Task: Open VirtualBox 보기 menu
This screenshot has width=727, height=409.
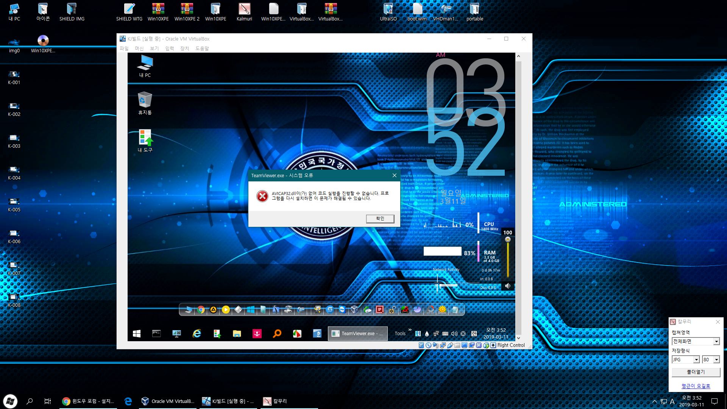Action: [x=154, y=48]
